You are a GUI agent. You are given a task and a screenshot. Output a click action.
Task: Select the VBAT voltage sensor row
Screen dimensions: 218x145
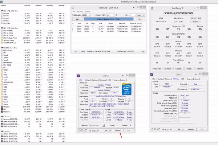click(x=33, y=90)
